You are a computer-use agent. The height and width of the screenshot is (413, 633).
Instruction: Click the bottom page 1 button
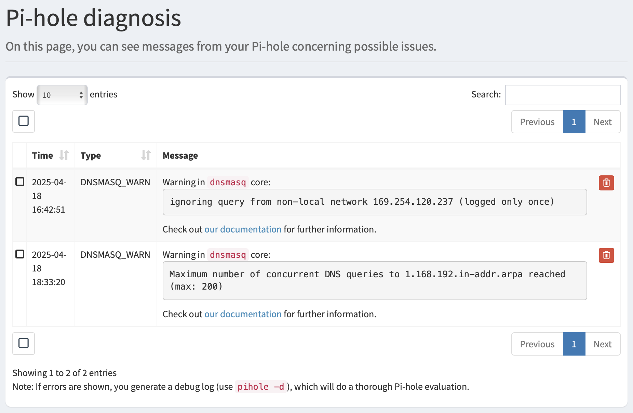(x=574, y=344)
